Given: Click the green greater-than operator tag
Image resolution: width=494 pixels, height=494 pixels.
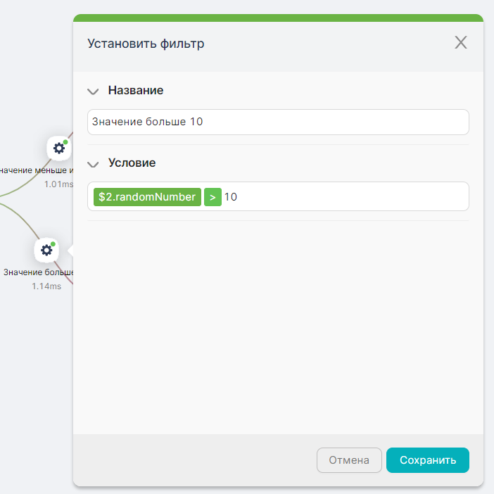Looking at the screenshot, I should [x=213, y=197].
